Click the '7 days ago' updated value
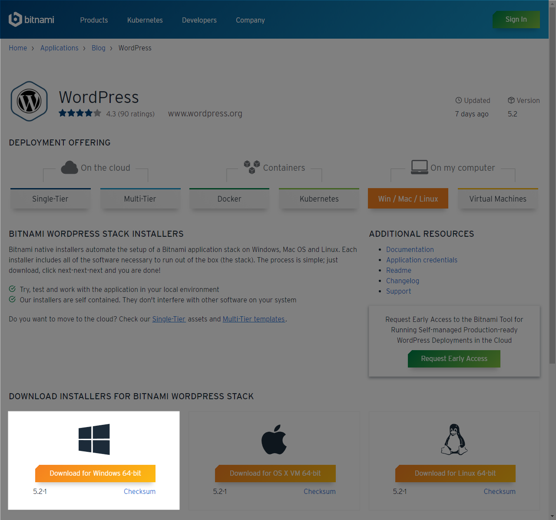The width and height of the screenshot is (556, 520). point(472,114)
